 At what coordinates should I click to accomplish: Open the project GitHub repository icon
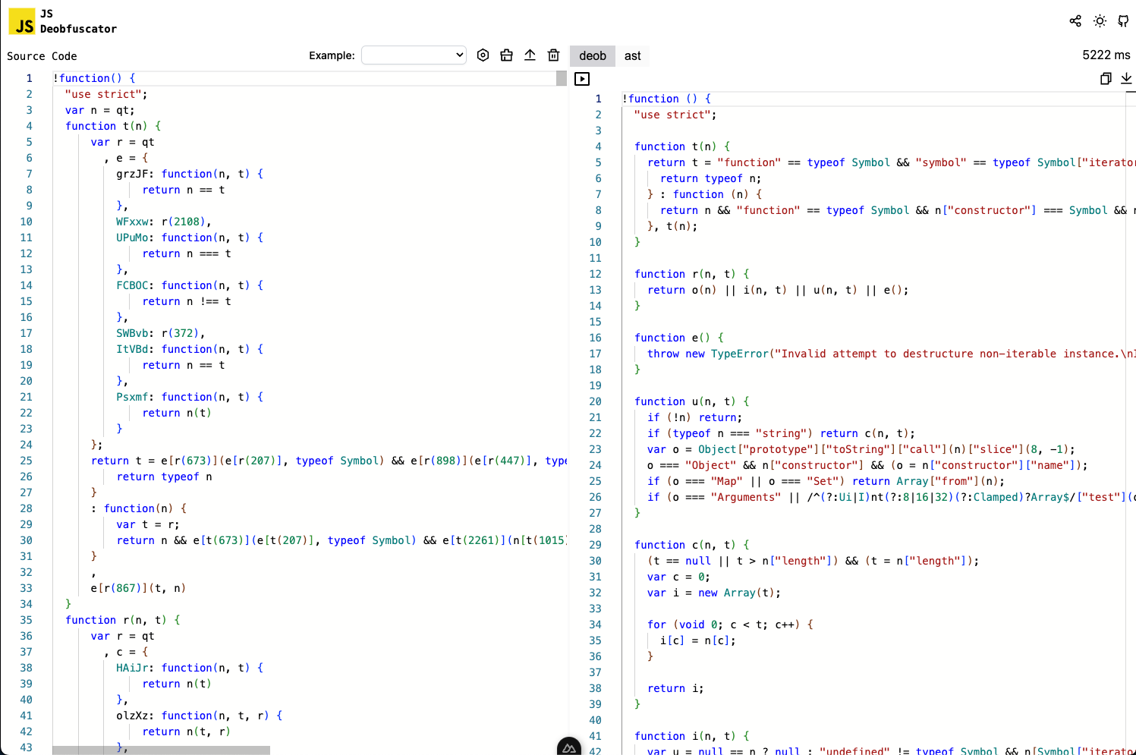click(1124, 21)
